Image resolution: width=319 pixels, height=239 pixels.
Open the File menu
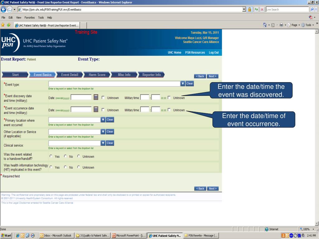3,17
